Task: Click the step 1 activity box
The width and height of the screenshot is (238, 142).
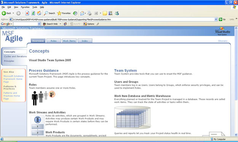Action: (x=37, y=126)
